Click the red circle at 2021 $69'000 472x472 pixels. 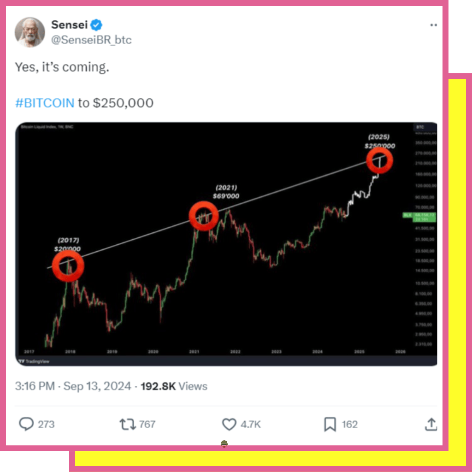click(204, 216)
